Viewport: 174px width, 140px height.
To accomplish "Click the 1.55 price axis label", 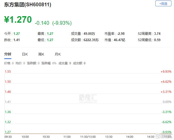I will pos(8,71).
